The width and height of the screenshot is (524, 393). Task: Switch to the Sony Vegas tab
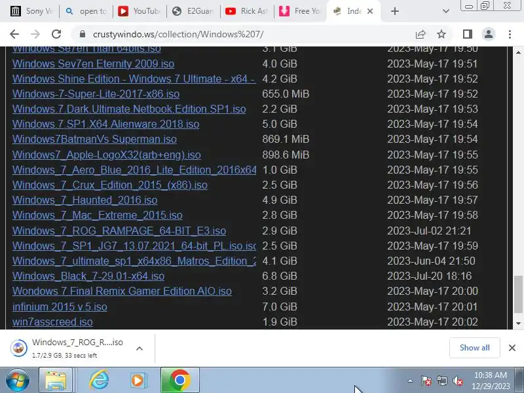pyautogui.click(x=31, y=11)
